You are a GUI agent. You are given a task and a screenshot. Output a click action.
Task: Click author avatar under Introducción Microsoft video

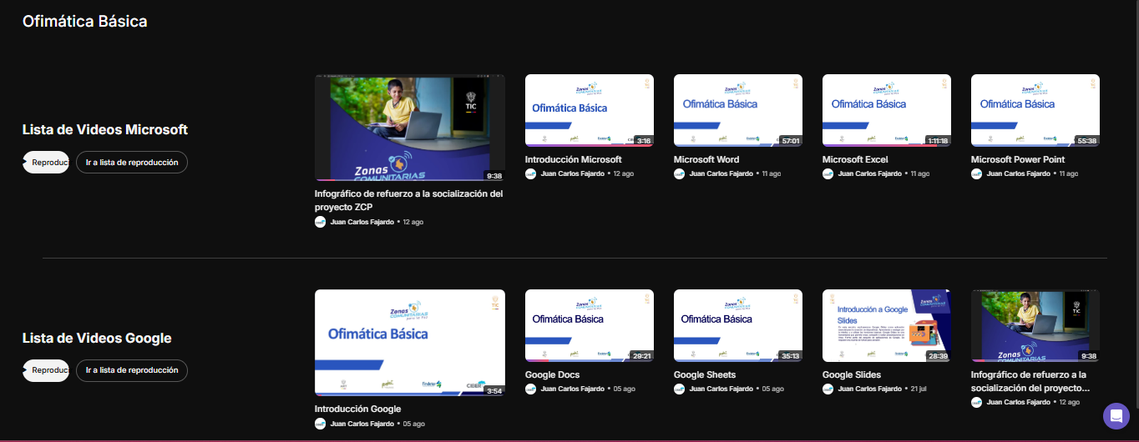530,173
